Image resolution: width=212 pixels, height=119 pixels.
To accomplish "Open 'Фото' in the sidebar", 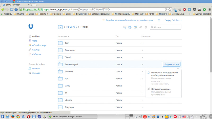I will click(33, 41).
